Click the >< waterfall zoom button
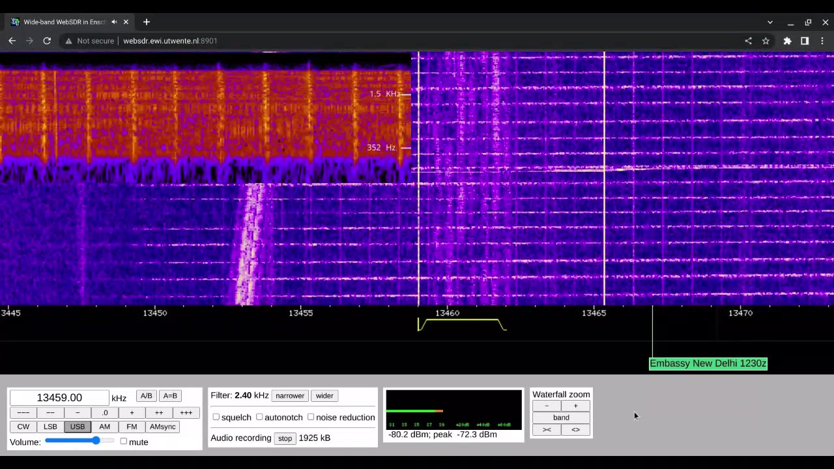Image resolution: width=834 pixels, height=469 pixels. pyautogui.click(x=547, y=429)
